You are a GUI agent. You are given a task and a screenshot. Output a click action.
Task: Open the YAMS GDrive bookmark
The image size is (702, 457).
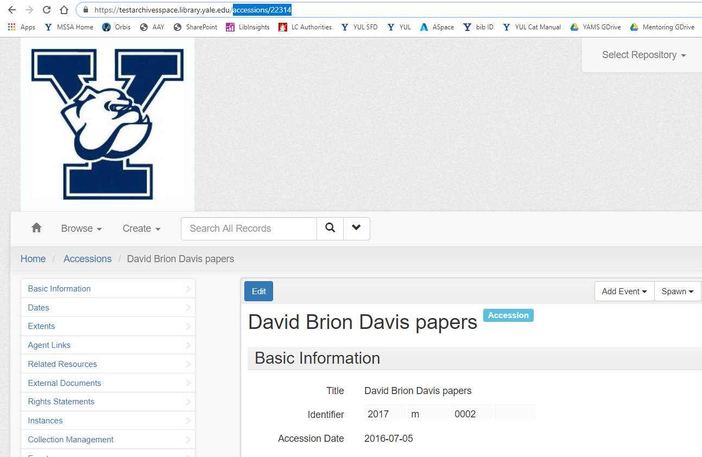pyautogui.click(x=596, y=27)
